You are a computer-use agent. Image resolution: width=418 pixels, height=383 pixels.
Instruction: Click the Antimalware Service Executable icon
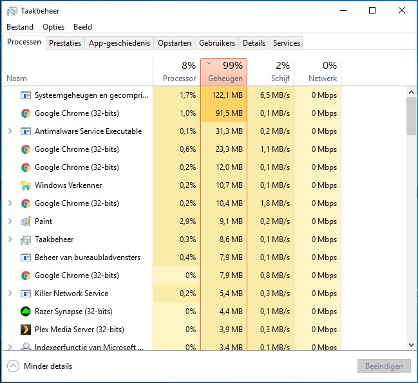pyautogui.click(x=25, y=131)
